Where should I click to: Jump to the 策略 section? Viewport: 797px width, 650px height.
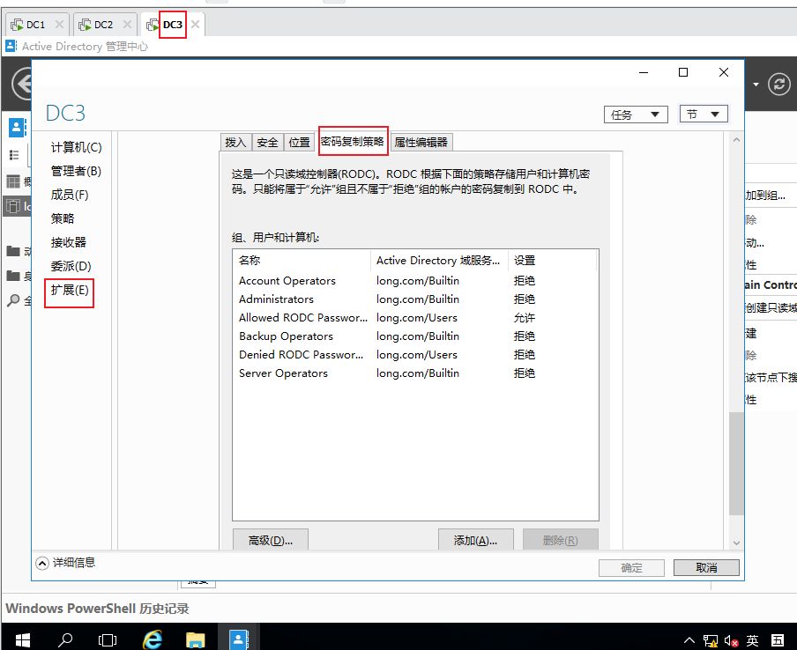(x=63, y=218)
